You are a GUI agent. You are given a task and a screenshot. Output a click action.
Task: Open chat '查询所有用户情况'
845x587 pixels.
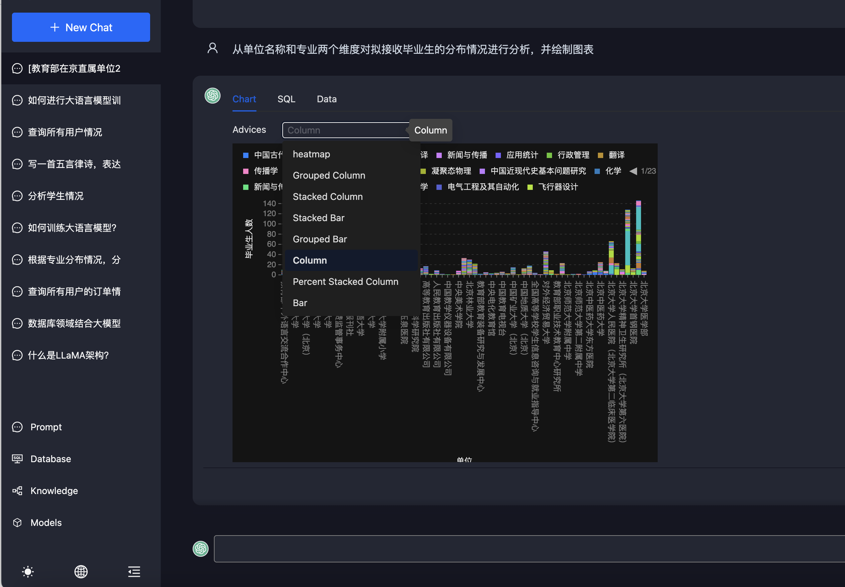pyautogui.click(x=81, y=132)
